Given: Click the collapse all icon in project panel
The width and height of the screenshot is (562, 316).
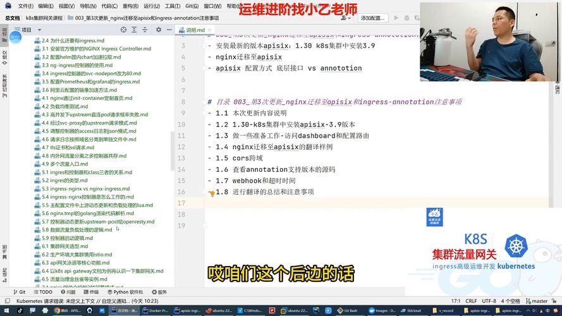Looking at the screenshot, I should click(145, 30).
